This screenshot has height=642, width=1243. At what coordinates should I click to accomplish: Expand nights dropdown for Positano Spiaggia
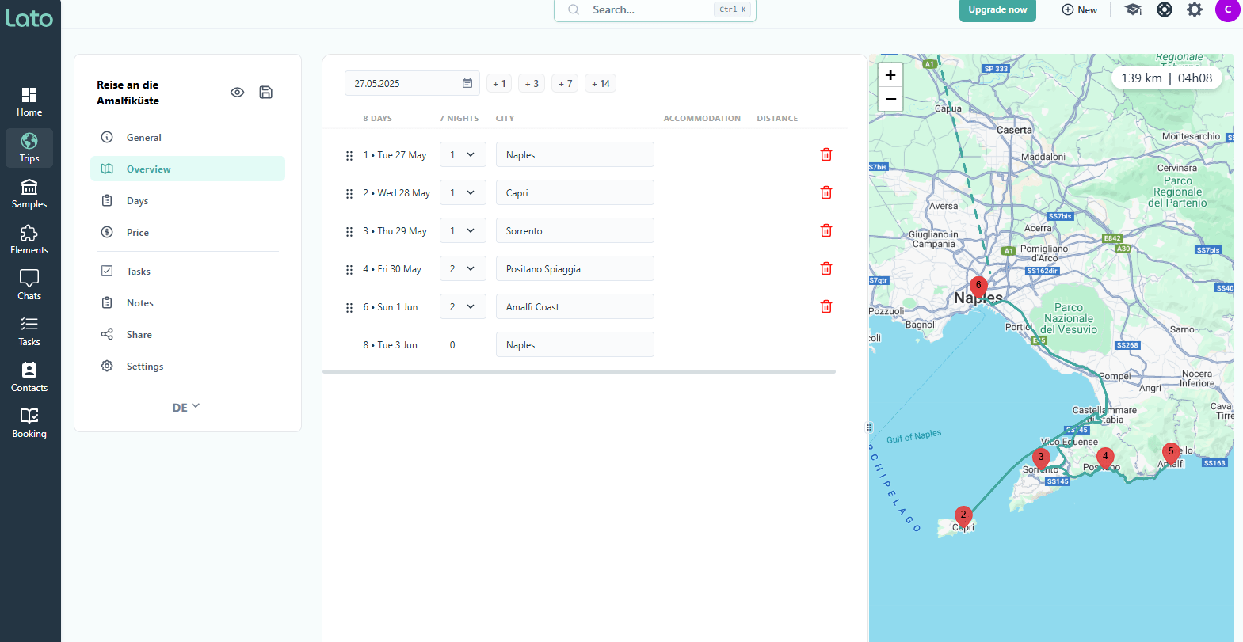(x=463, y=269)
